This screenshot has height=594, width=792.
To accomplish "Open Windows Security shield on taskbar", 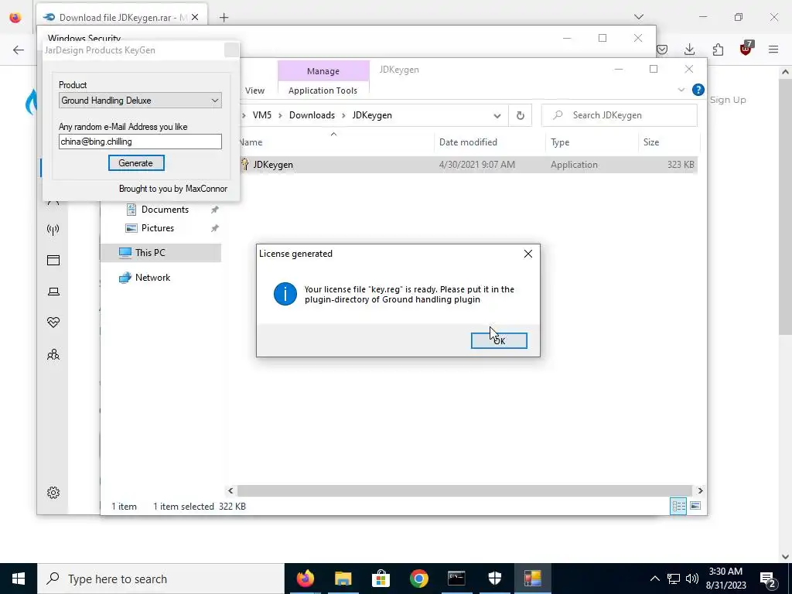I will (494, 579).
